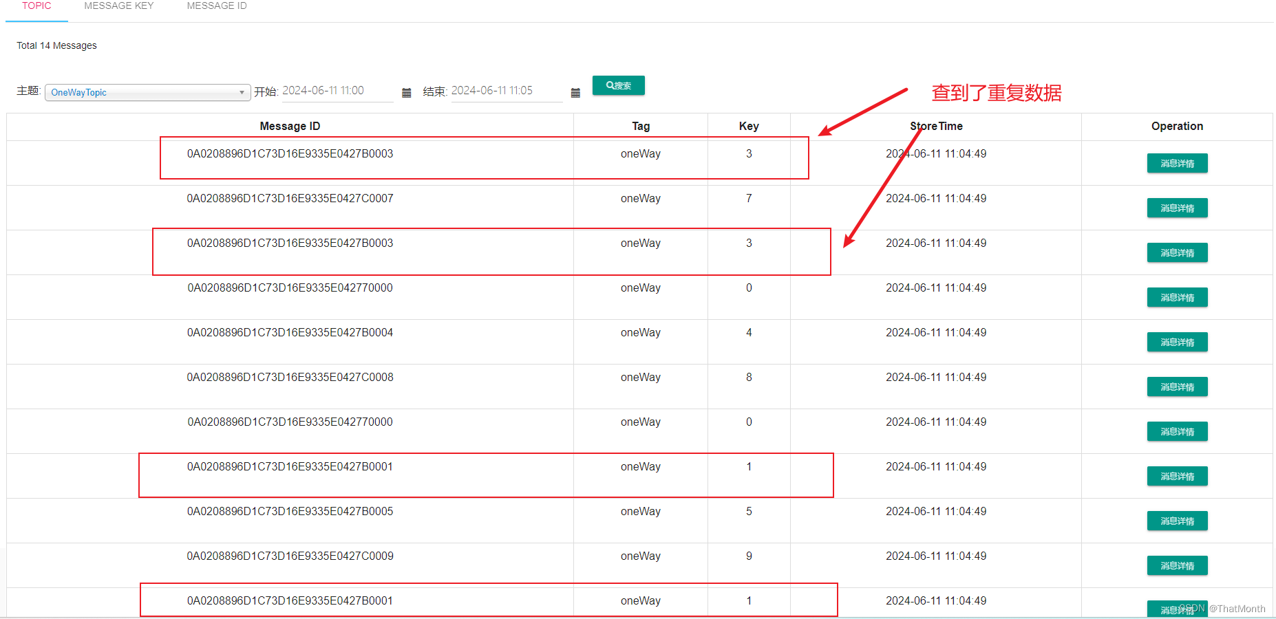The height and width of the screenshot is (619, 1276).
Task: Click oneWay tag in key 9 row
Action: coord(641,556)
